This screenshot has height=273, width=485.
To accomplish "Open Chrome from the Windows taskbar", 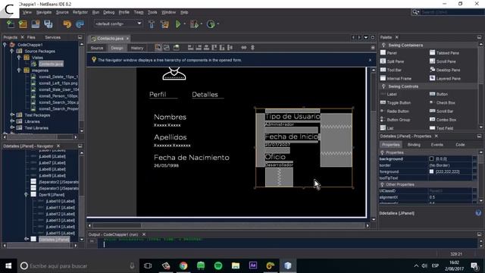I will pyautogui.click(x=183, y=265).
